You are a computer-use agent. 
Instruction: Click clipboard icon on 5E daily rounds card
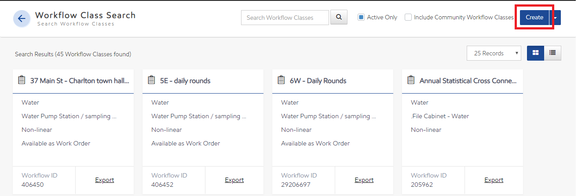coord(151,80)
